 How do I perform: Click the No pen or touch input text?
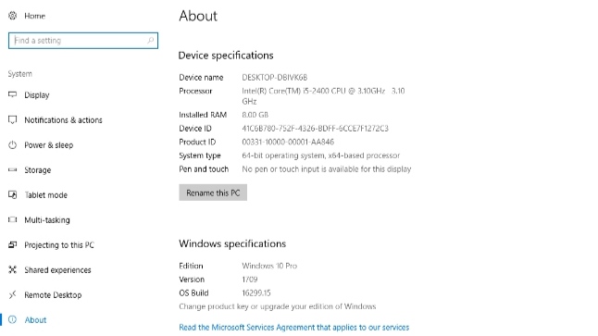click(x=327, y=169)
